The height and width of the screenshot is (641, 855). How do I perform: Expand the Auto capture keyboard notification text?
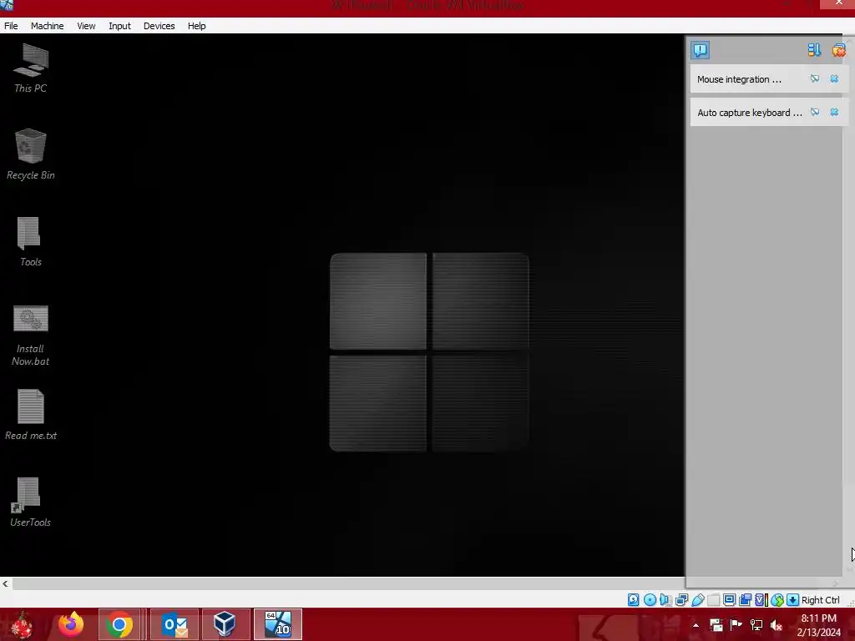click(750, 113)
